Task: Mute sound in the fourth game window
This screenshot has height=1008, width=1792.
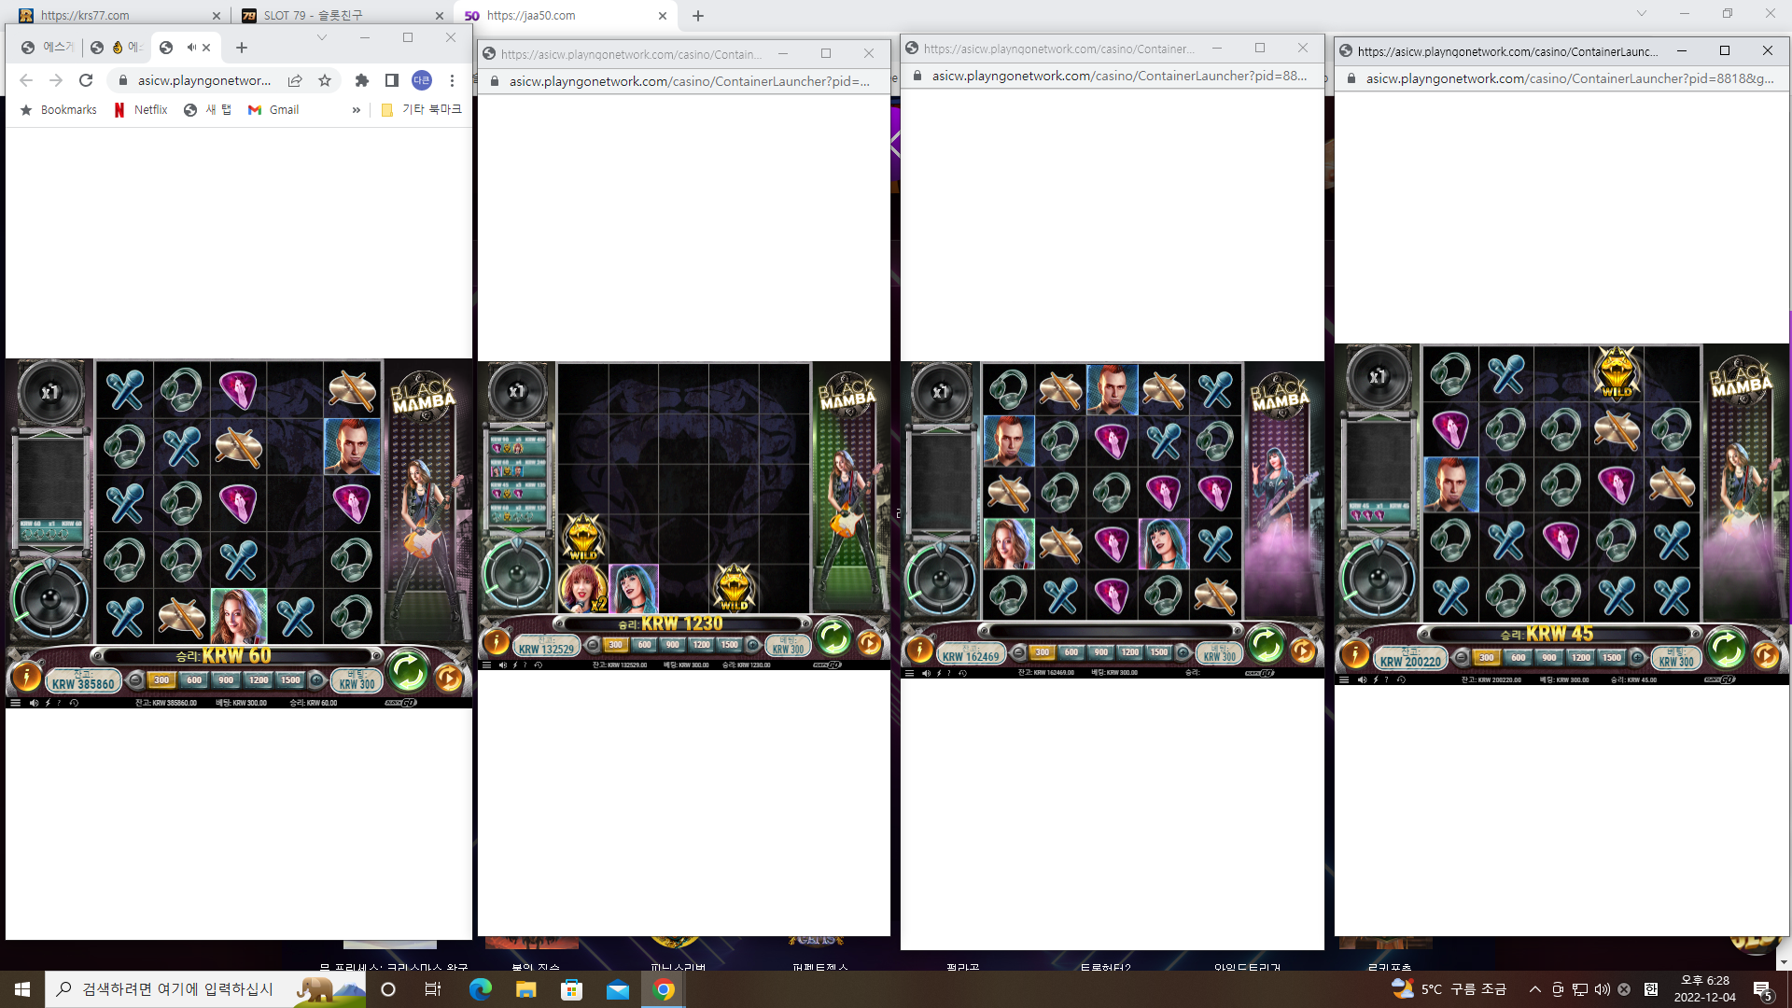Action: [x=1362, y=679]
